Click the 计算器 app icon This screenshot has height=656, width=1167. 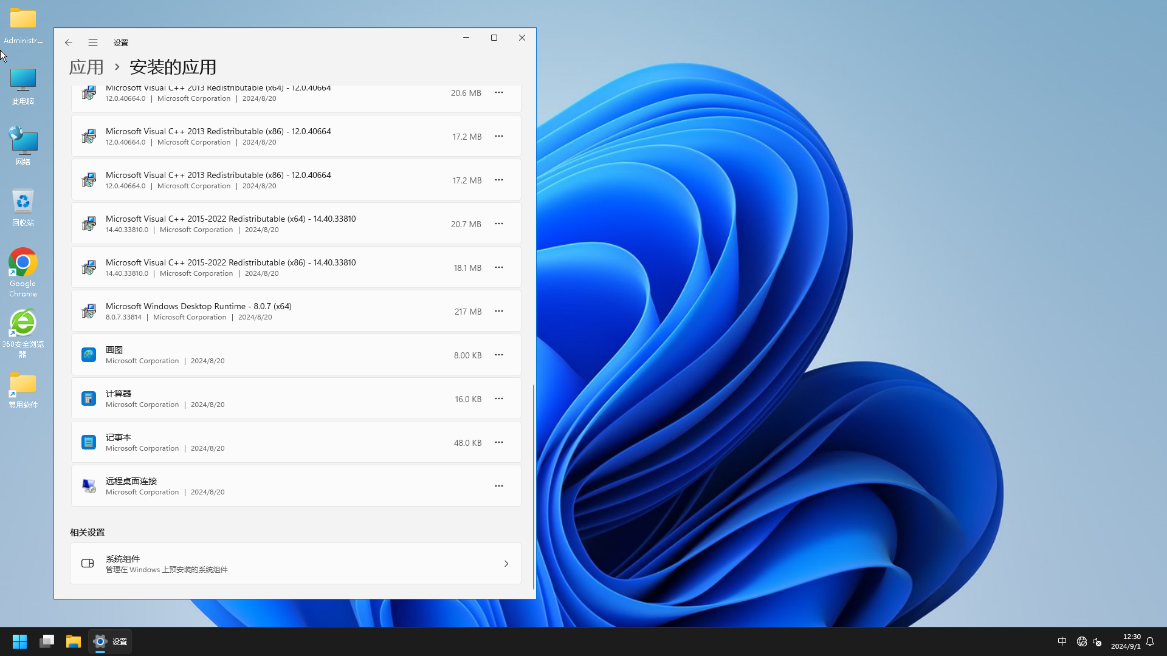pos(88,398)
